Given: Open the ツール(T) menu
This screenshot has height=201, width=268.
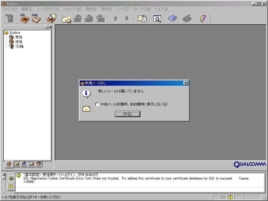Looking at the screenshot, I should (x=123, y=9).
